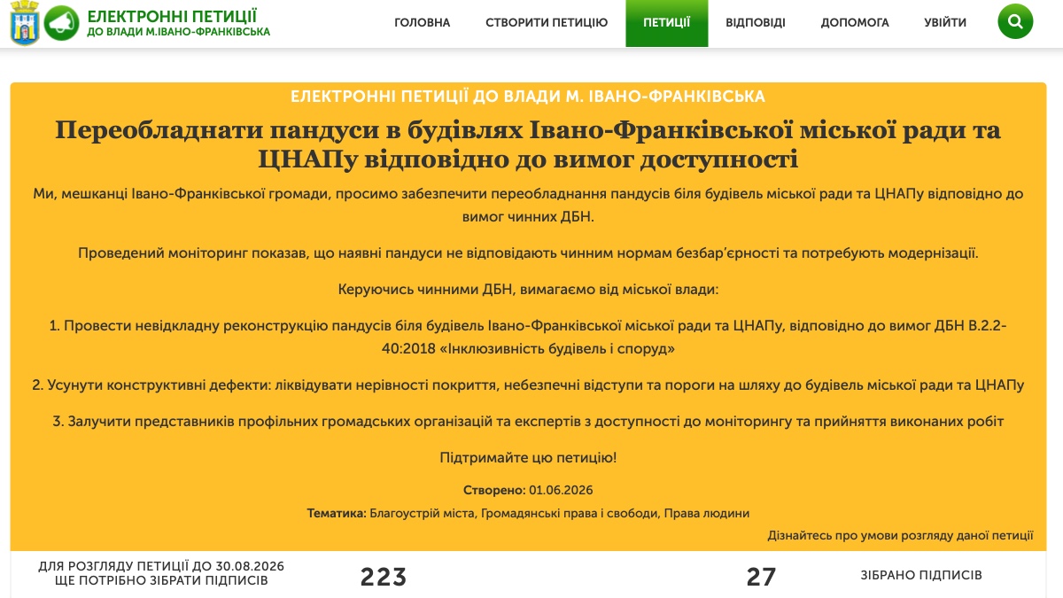Open СТВОРИТИ ПЕТИЦІЮ menu item
The image size is (1063, 598).
pyautogui.click(x=547, y=23)
